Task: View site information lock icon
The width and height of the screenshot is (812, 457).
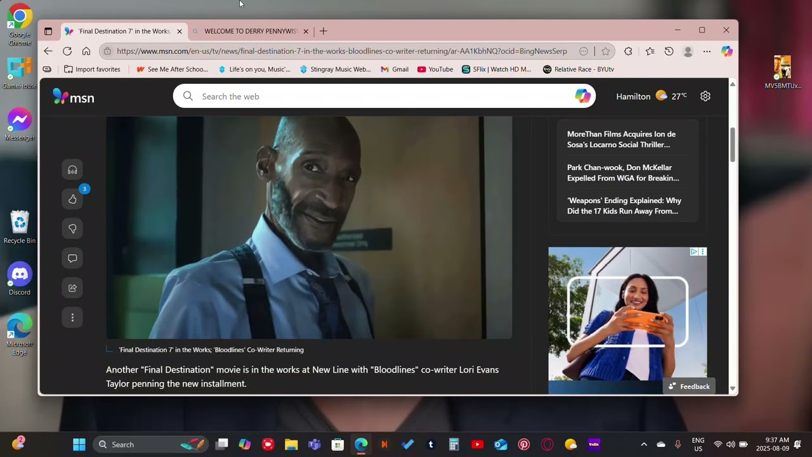Action: tap(107, 51)
